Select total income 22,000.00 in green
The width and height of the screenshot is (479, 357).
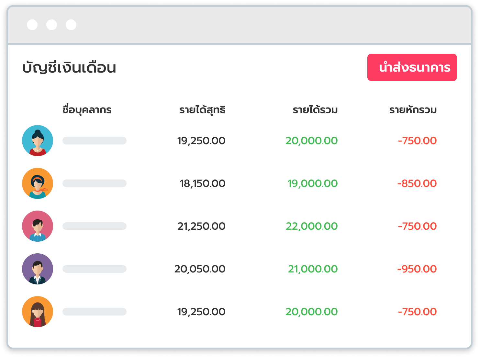click(312, 226)
